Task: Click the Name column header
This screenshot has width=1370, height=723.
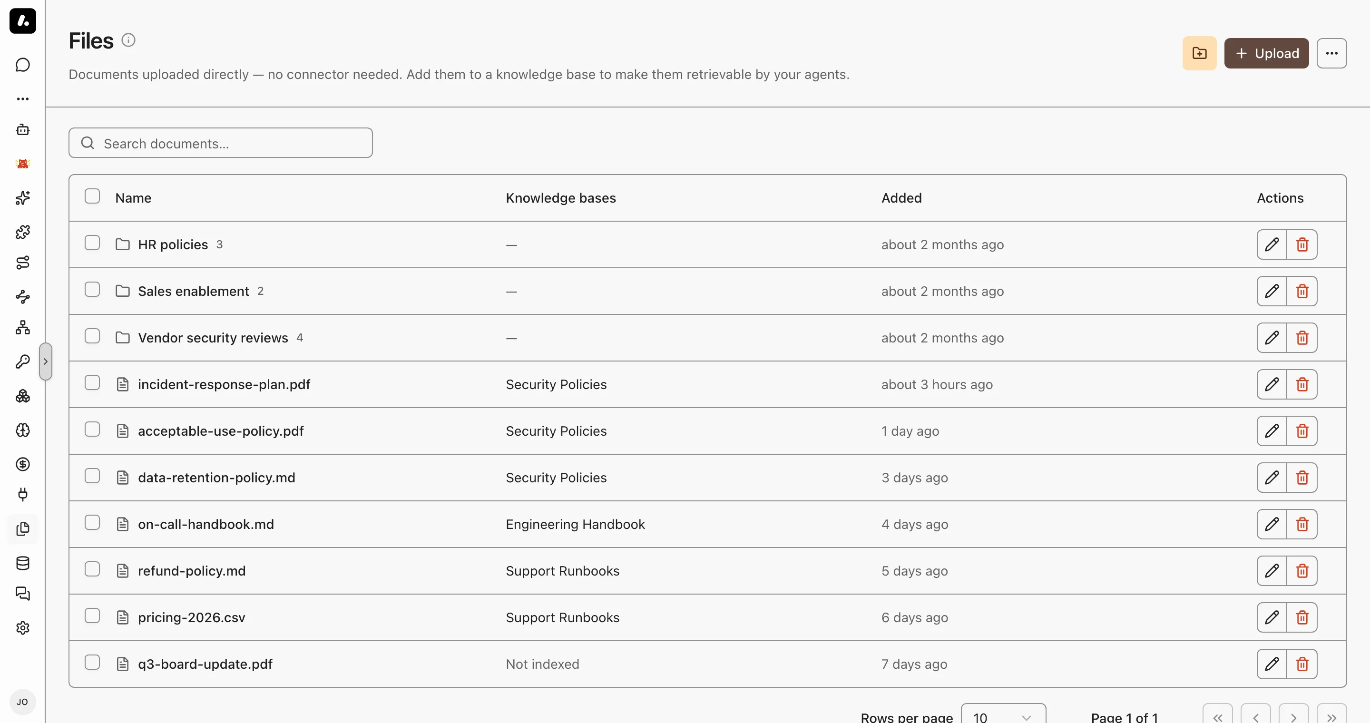Action: (134, 198)
